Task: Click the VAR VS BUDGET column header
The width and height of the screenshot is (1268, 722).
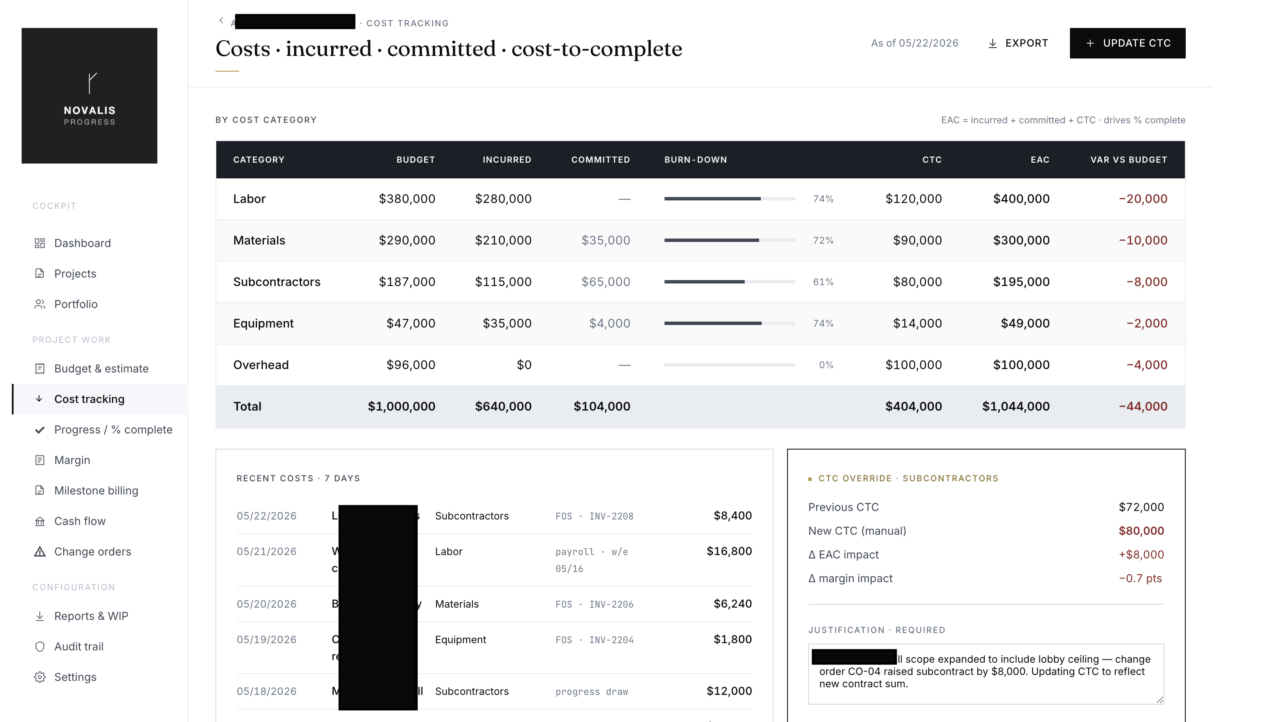Action: click(x=1128, y=160)
